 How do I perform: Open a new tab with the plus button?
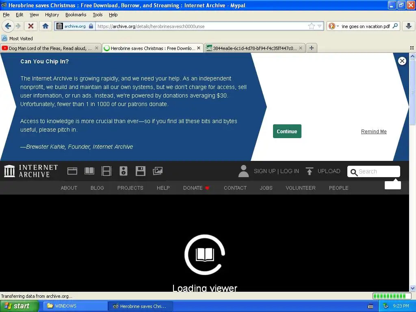312,48
